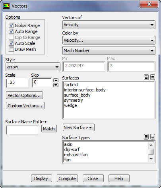This screenshot has width=161, height=188.
Task: Click the Surface Types scrollbar thumb
Action: [x=151, y=151]
